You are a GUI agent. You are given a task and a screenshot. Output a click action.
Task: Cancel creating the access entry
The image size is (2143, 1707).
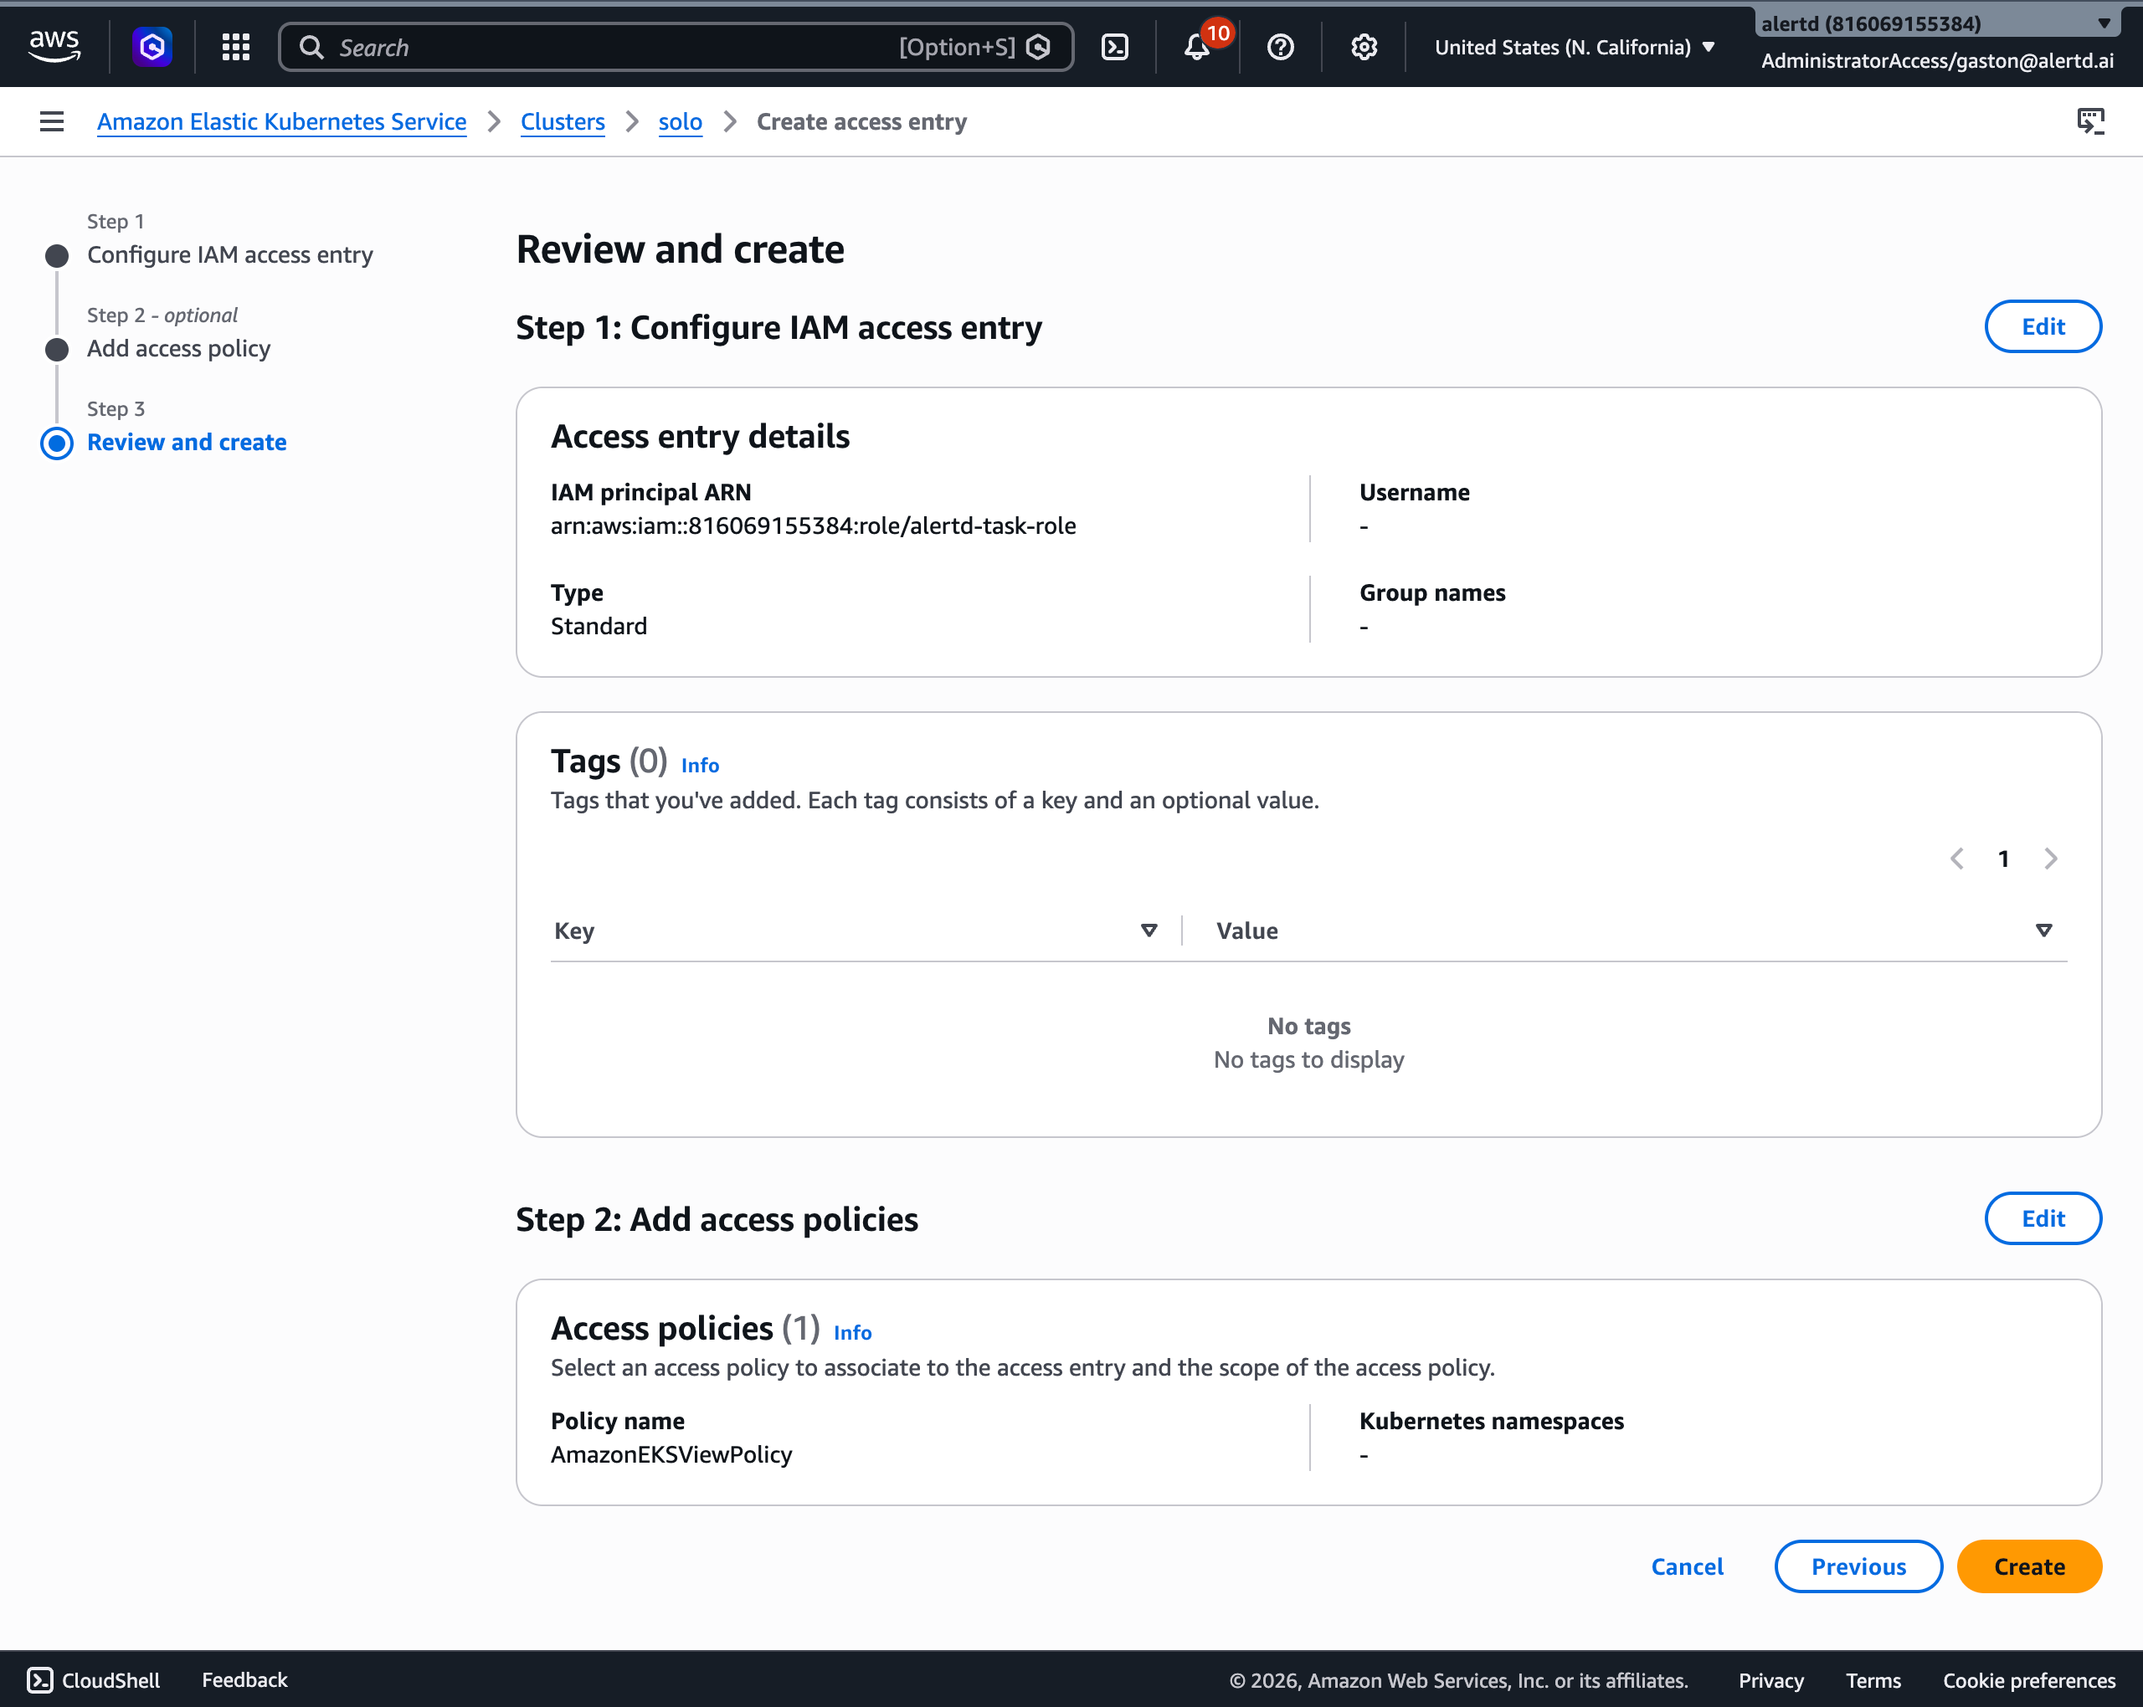point(1687,1566)
